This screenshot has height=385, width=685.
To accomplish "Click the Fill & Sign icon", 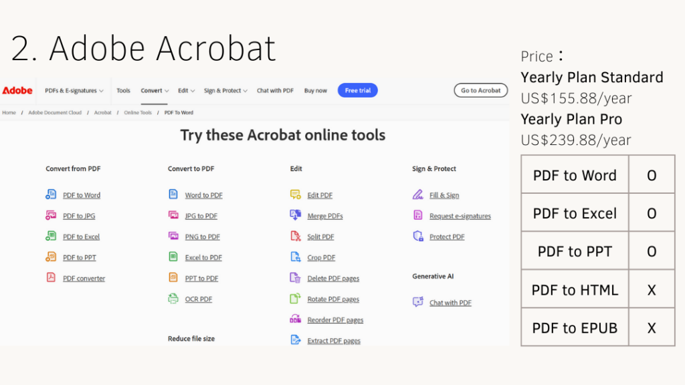I will click(x=417, y=195).
